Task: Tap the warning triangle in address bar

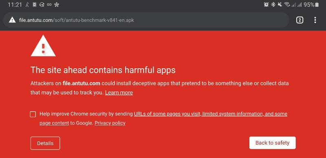Action: pos(12,20)
